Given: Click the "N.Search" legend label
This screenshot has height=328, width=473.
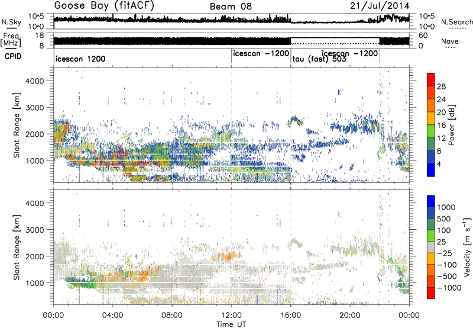Looking at the screenshot, I should click(x=457, y=22).
